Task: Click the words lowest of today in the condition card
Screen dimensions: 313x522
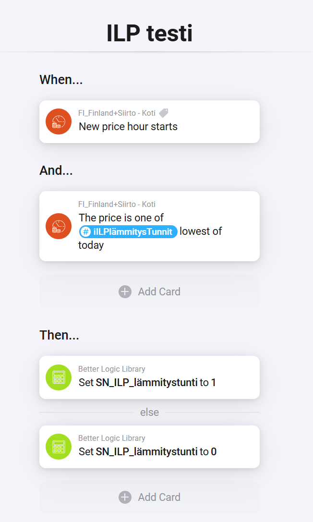Action: [x=201, y=231]
